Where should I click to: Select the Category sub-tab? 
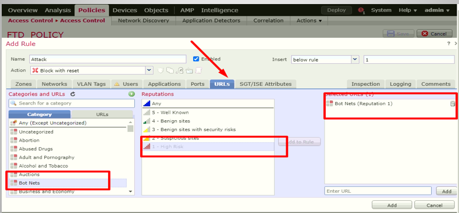coord(40,114)
